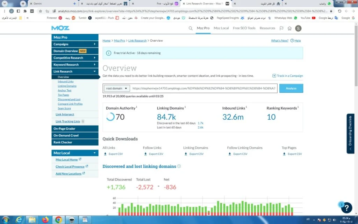Click the browser reload icon

click(339, 11)
